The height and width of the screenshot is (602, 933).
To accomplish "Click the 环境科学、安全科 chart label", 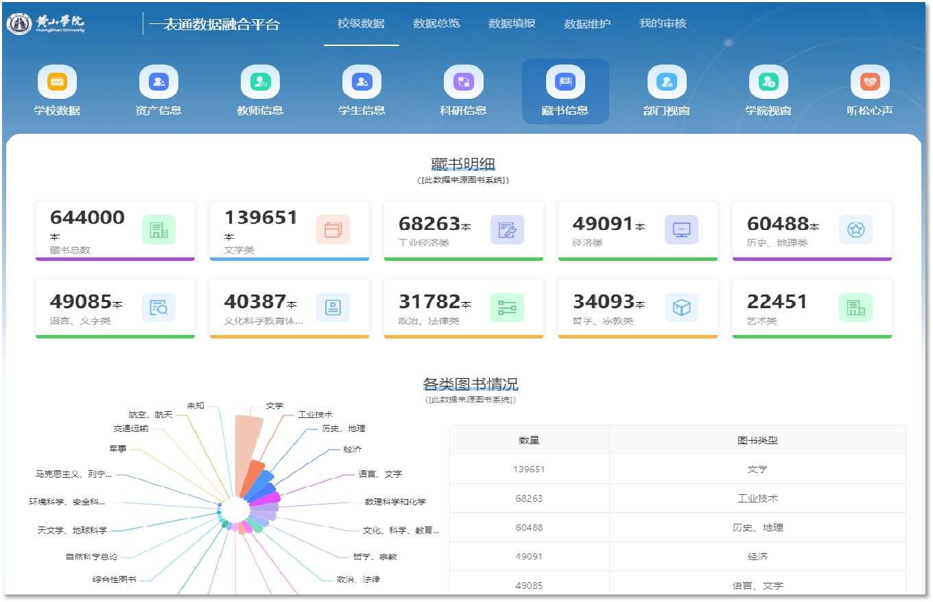I will click(x=67, y=502).
